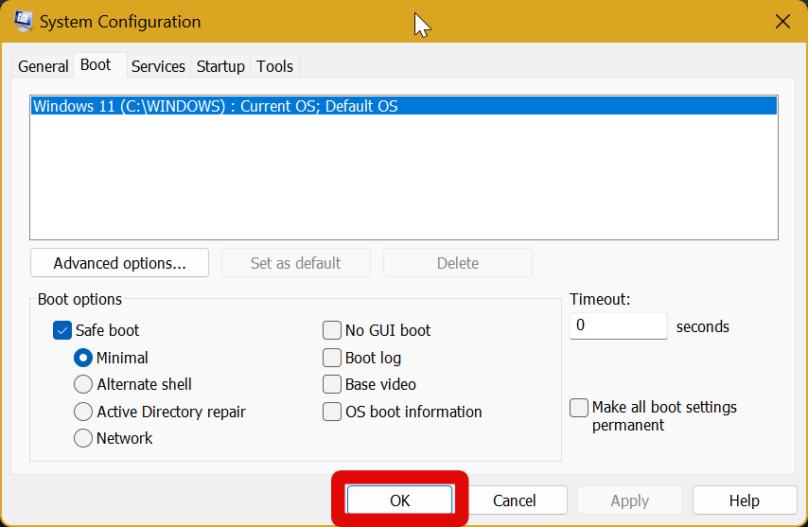Uncheck the Safe boot checkbox

pos(62,330)
